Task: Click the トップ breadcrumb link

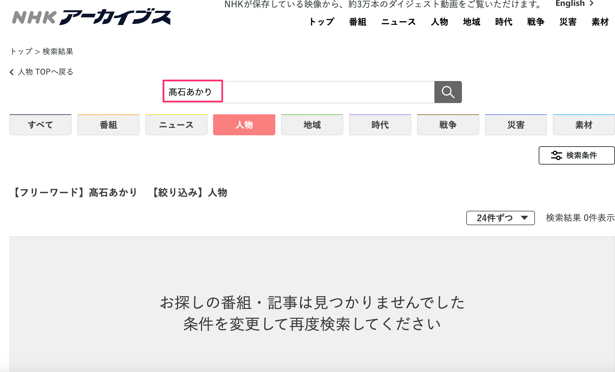Action: click(x=21, y=52)
